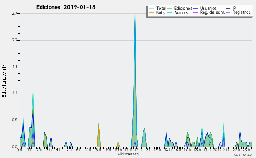Image resolution: width=256 pixels, height=158 pixels.
Task: Click the "8 h" x-axis label
Action: [98, 149]
